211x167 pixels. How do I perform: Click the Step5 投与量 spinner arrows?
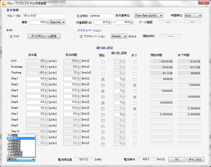46,102
